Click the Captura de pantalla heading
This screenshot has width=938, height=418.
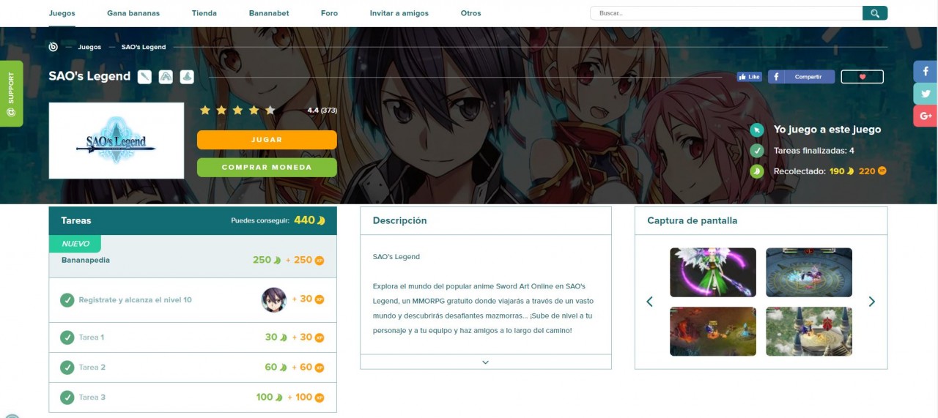tap(693, 220)
